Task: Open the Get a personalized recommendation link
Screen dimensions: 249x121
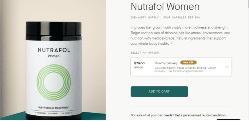Action: tap(201, 115)
